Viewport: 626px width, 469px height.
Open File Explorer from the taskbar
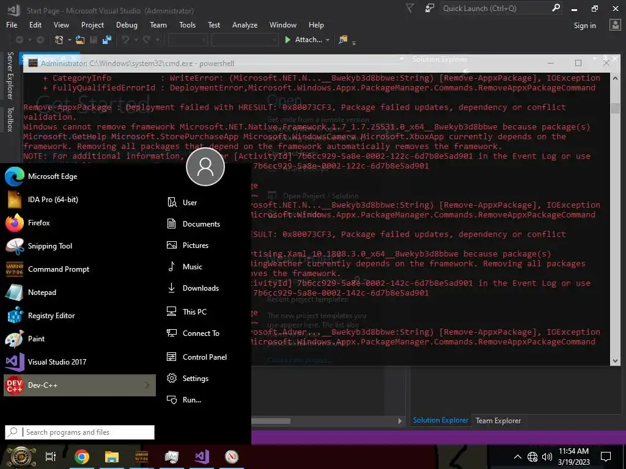pyautogui.click(x=112, y=457)
